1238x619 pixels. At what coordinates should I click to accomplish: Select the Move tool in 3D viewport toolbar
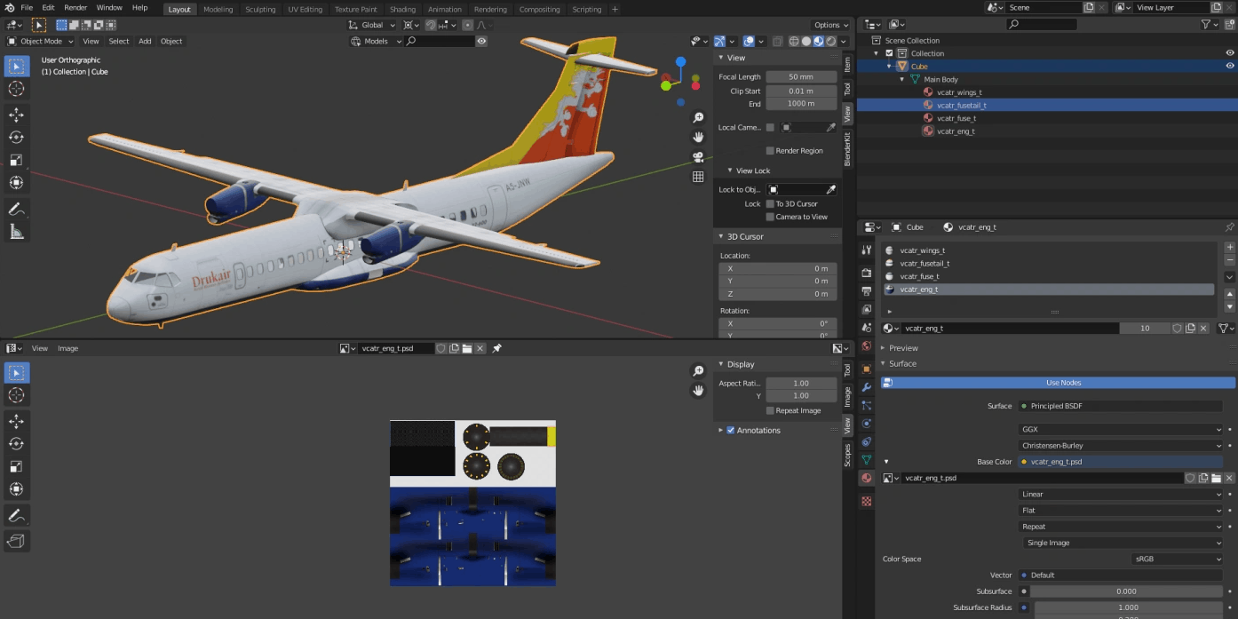(16, 115)
